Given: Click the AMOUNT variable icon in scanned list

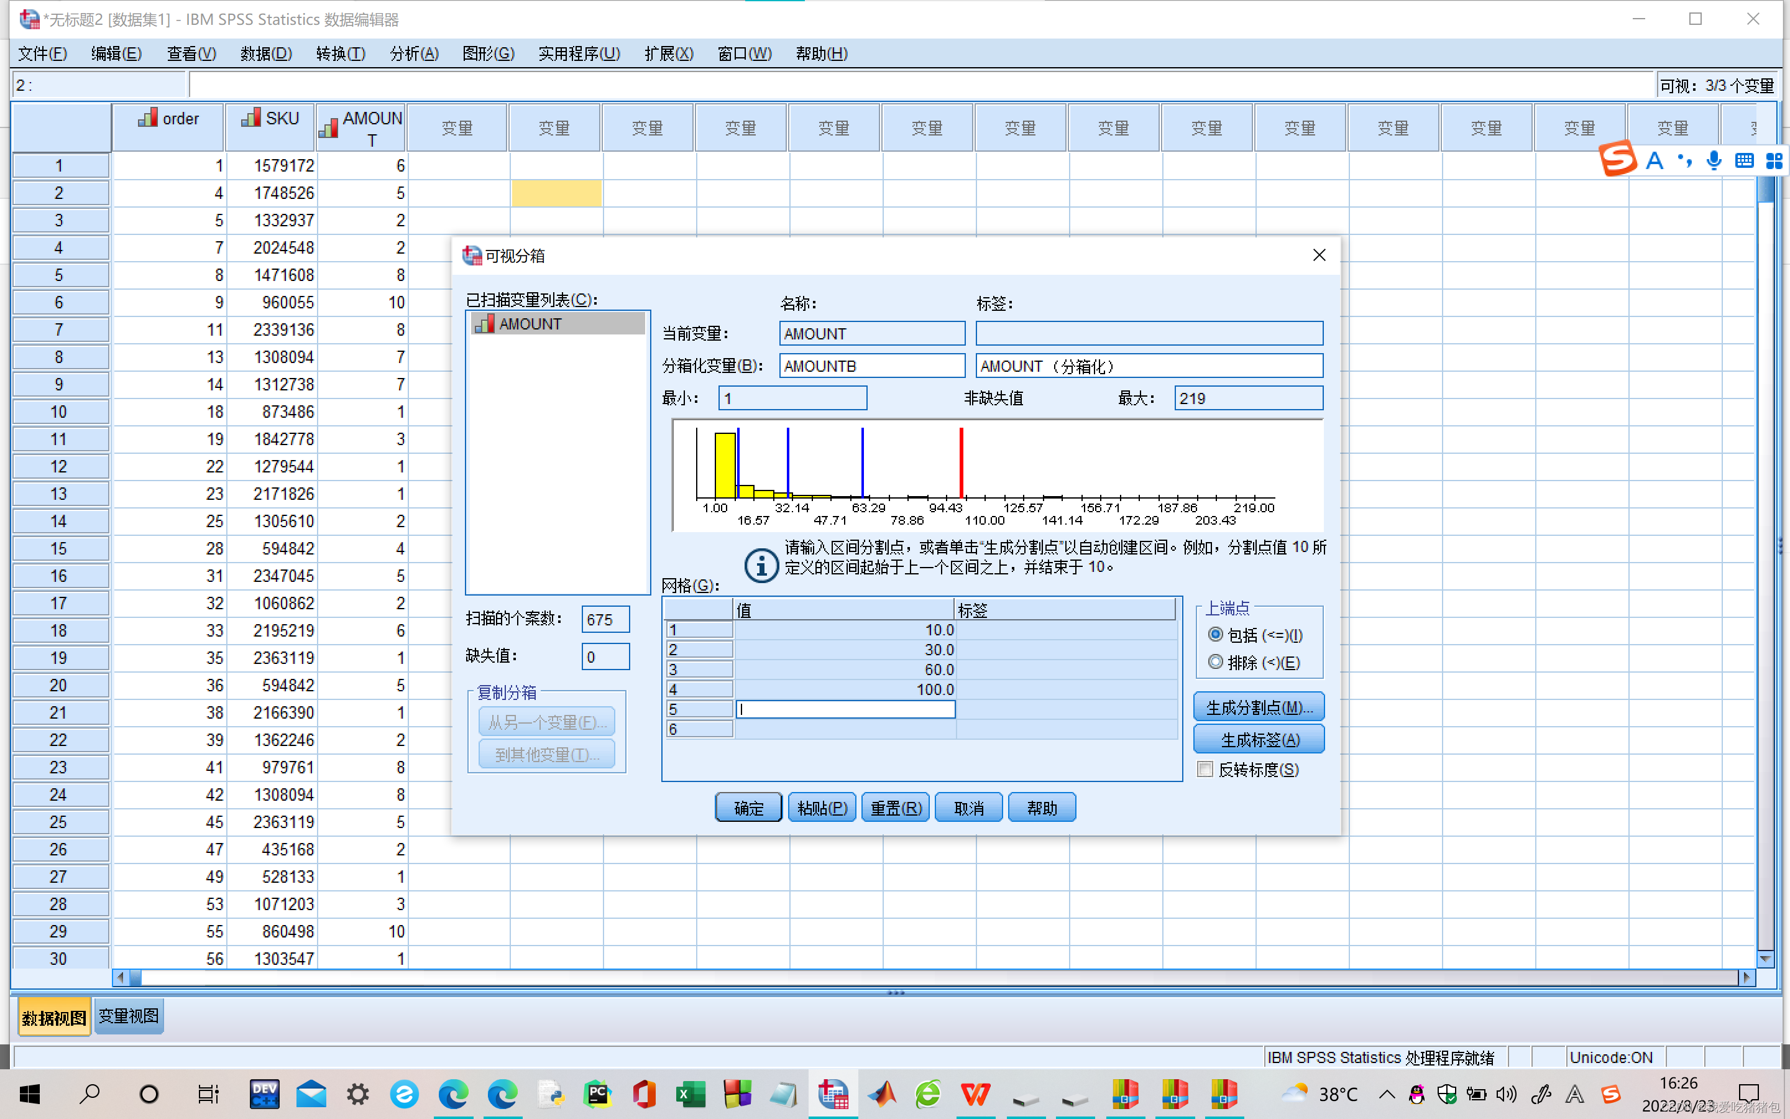Looking at the screenshot, I should point(485,324).
